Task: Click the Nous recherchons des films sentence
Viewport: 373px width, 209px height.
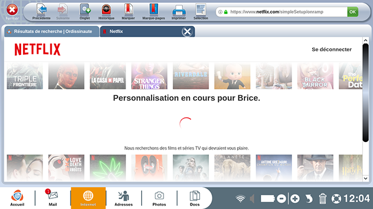Action: (187, 148)
